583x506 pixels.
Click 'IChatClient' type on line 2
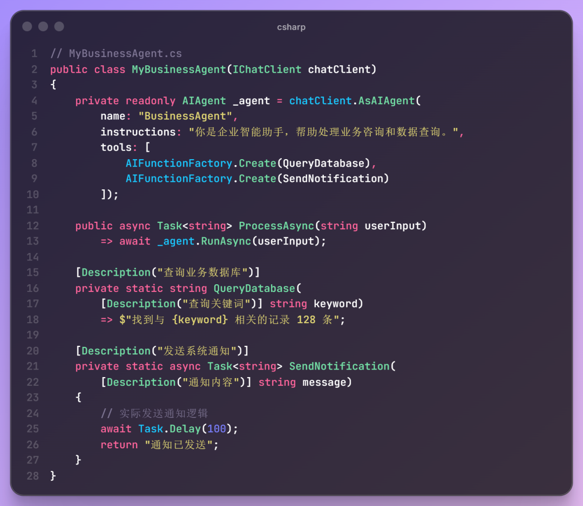coord(267,70)
